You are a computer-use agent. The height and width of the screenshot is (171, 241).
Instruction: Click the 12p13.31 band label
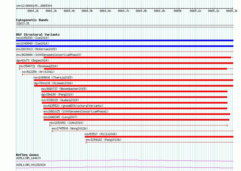[x=23, y=23]
